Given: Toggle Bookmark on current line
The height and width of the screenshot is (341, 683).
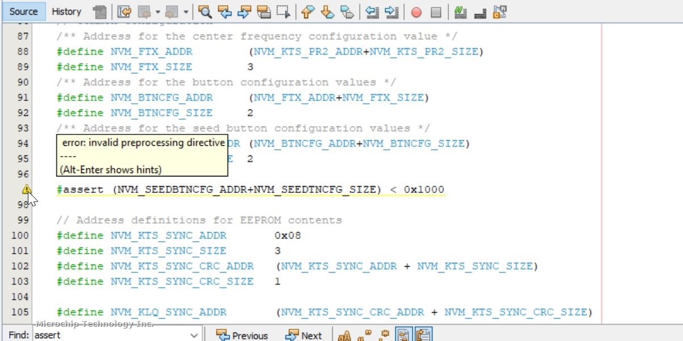Looking at the screenshot, I should click(347, 11).
